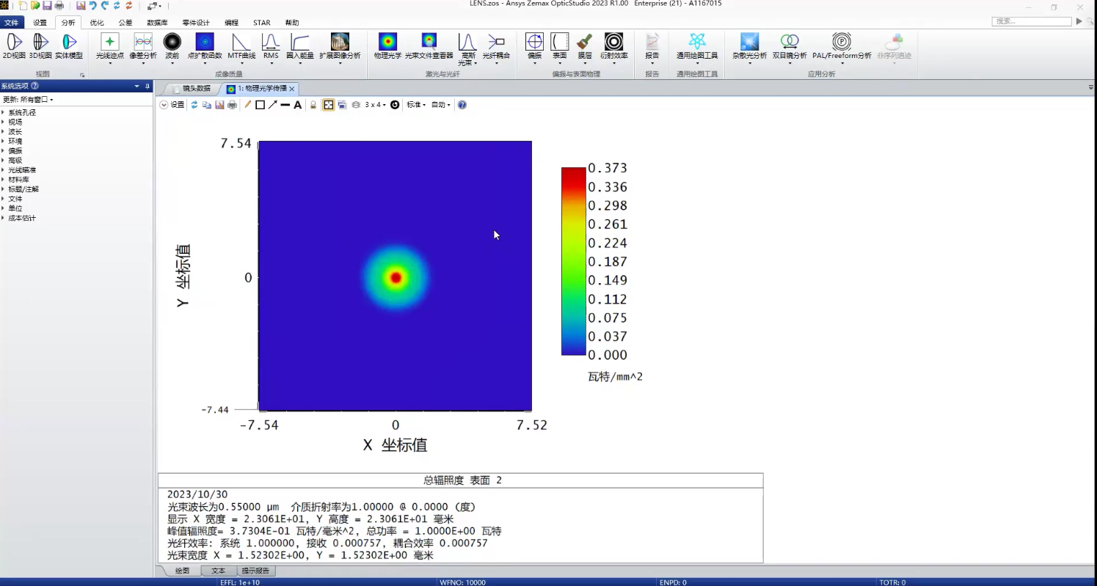
Task: Open the 2D视图 layout view
Action: click(x=14, y=45)
